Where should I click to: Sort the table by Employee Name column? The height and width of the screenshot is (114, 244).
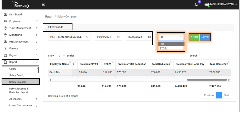coord(60,64)
